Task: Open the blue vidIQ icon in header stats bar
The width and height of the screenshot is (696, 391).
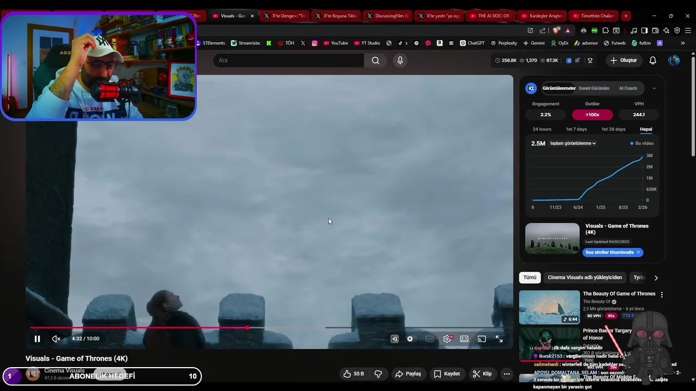Action: (x=569, y=60)
